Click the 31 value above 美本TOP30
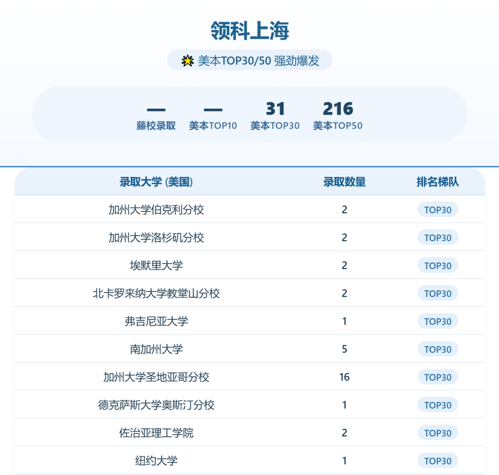499x475 pixels. coord(275,109)
